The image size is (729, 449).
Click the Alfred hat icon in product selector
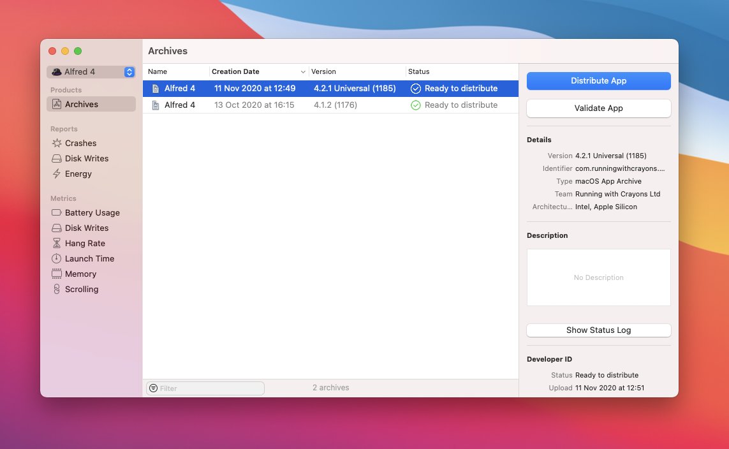point(57,71)
